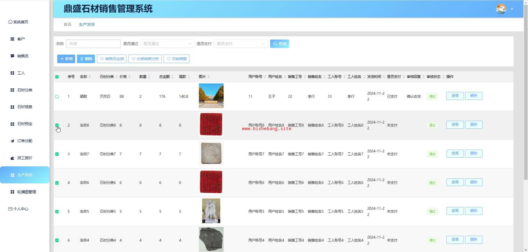Open the 是否通过 dropdown
Viewport: 528px width, 252px height.
coord(167,44)
